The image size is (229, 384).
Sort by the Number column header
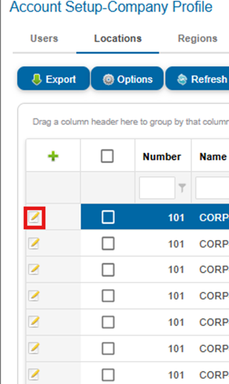point(162,157)
